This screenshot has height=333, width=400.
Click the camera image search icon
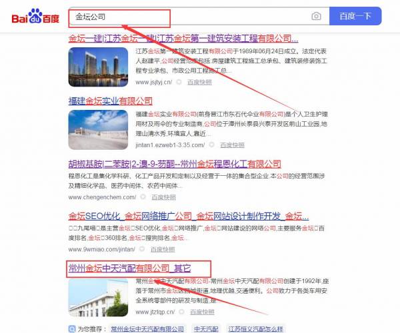[x=316, y=16]
